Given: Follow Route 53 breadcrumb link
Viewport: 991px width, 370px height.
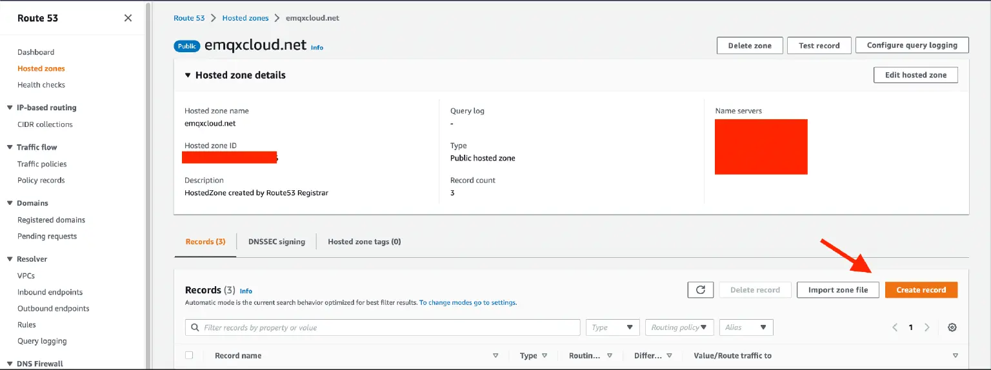Looking at the screenshot, I should pyautogui.click(x=189, y=18).
